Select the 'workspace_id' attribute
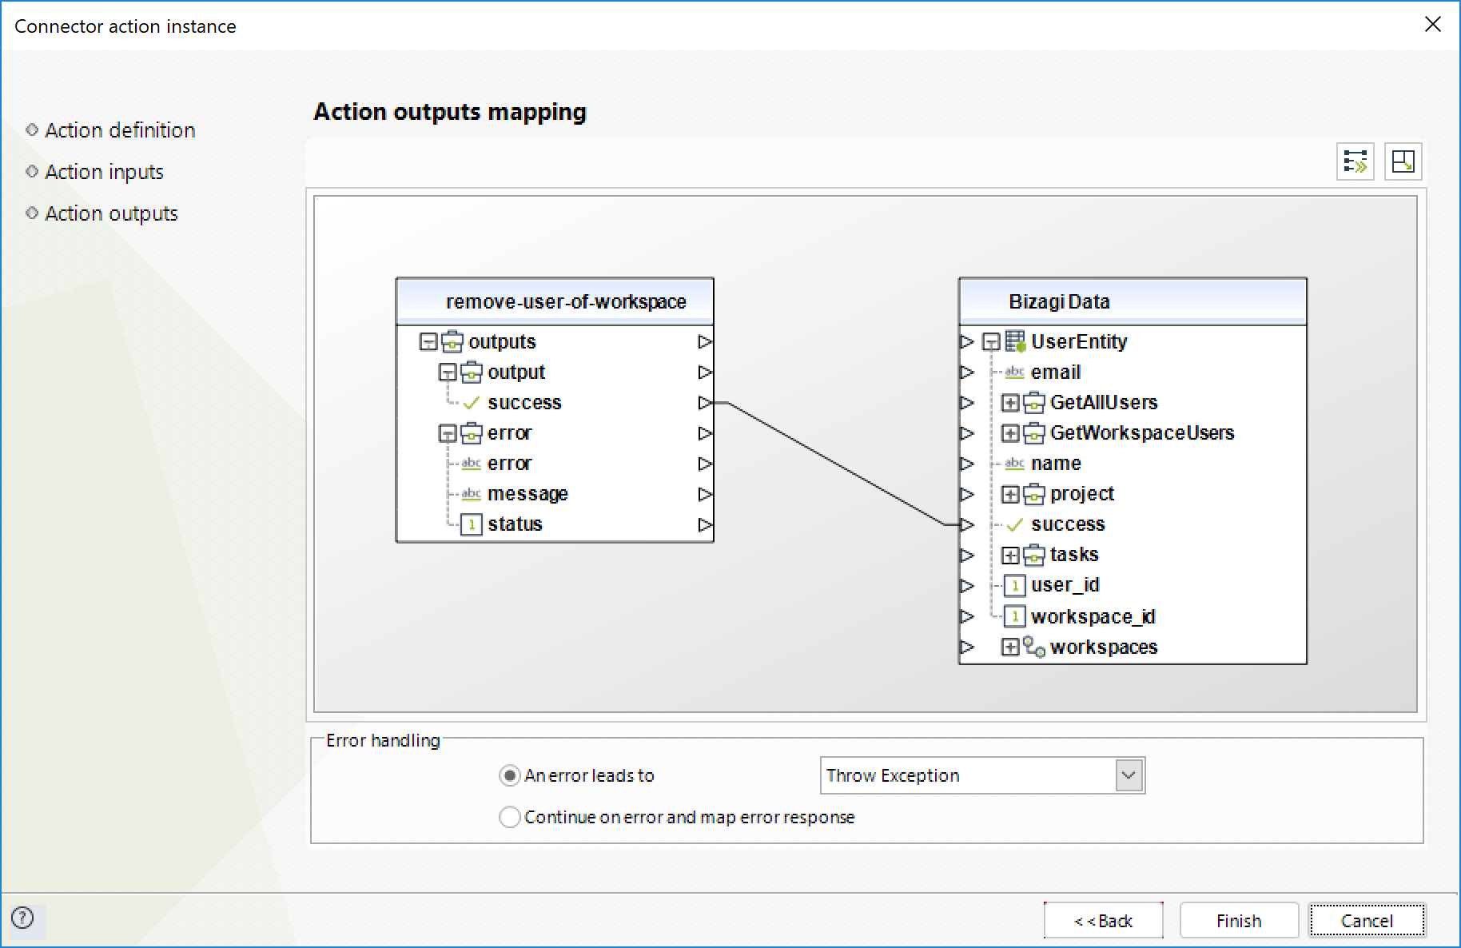Image resolution: width=1461 pixels, height=948 pixels. 1093,616
